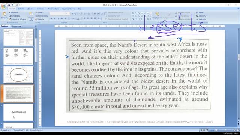
Task: Close the slides thumbnail pane
Action: click(x=36, y=26)
